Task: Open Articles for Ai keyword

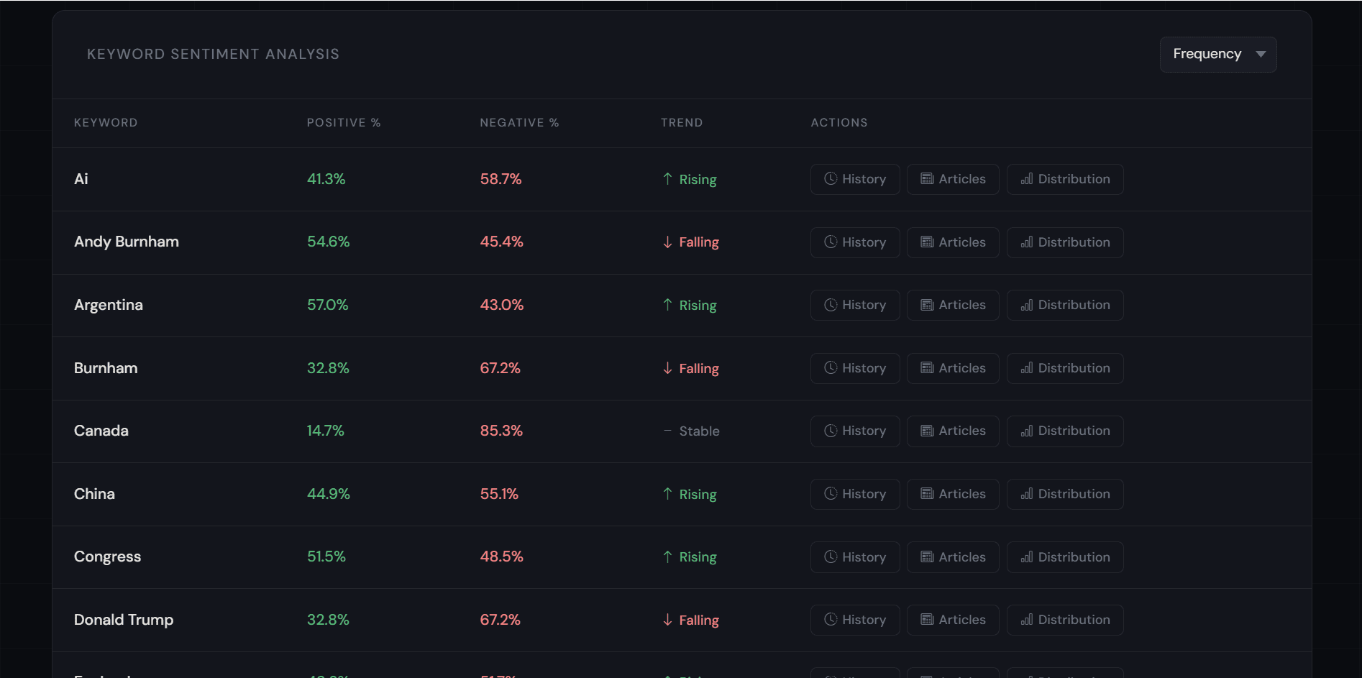Action: coord(953,179)
